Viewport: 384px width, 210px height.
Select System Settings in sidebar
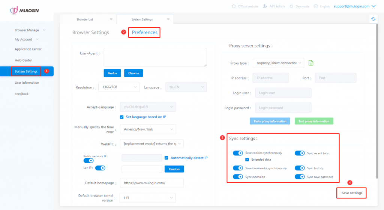point(26,71)
